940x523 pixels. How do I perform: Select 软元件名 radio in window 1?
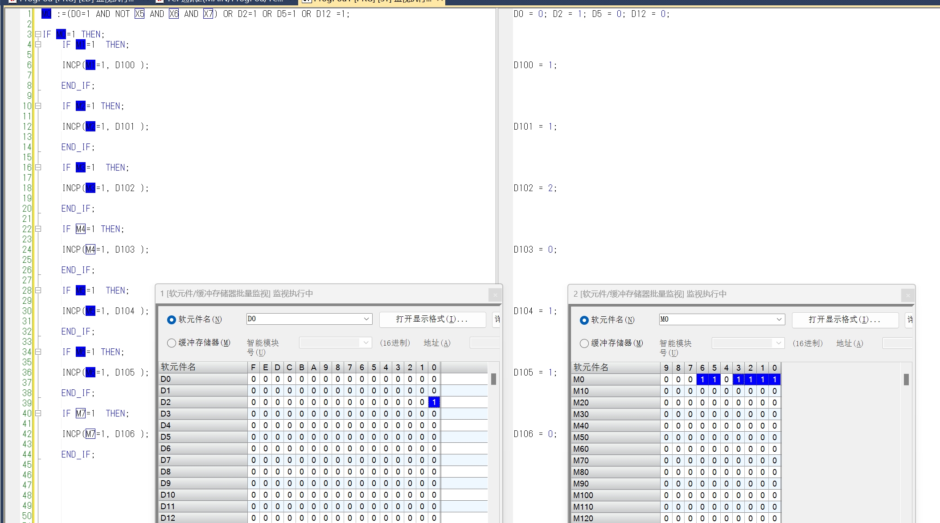click(x=172, y=319)
